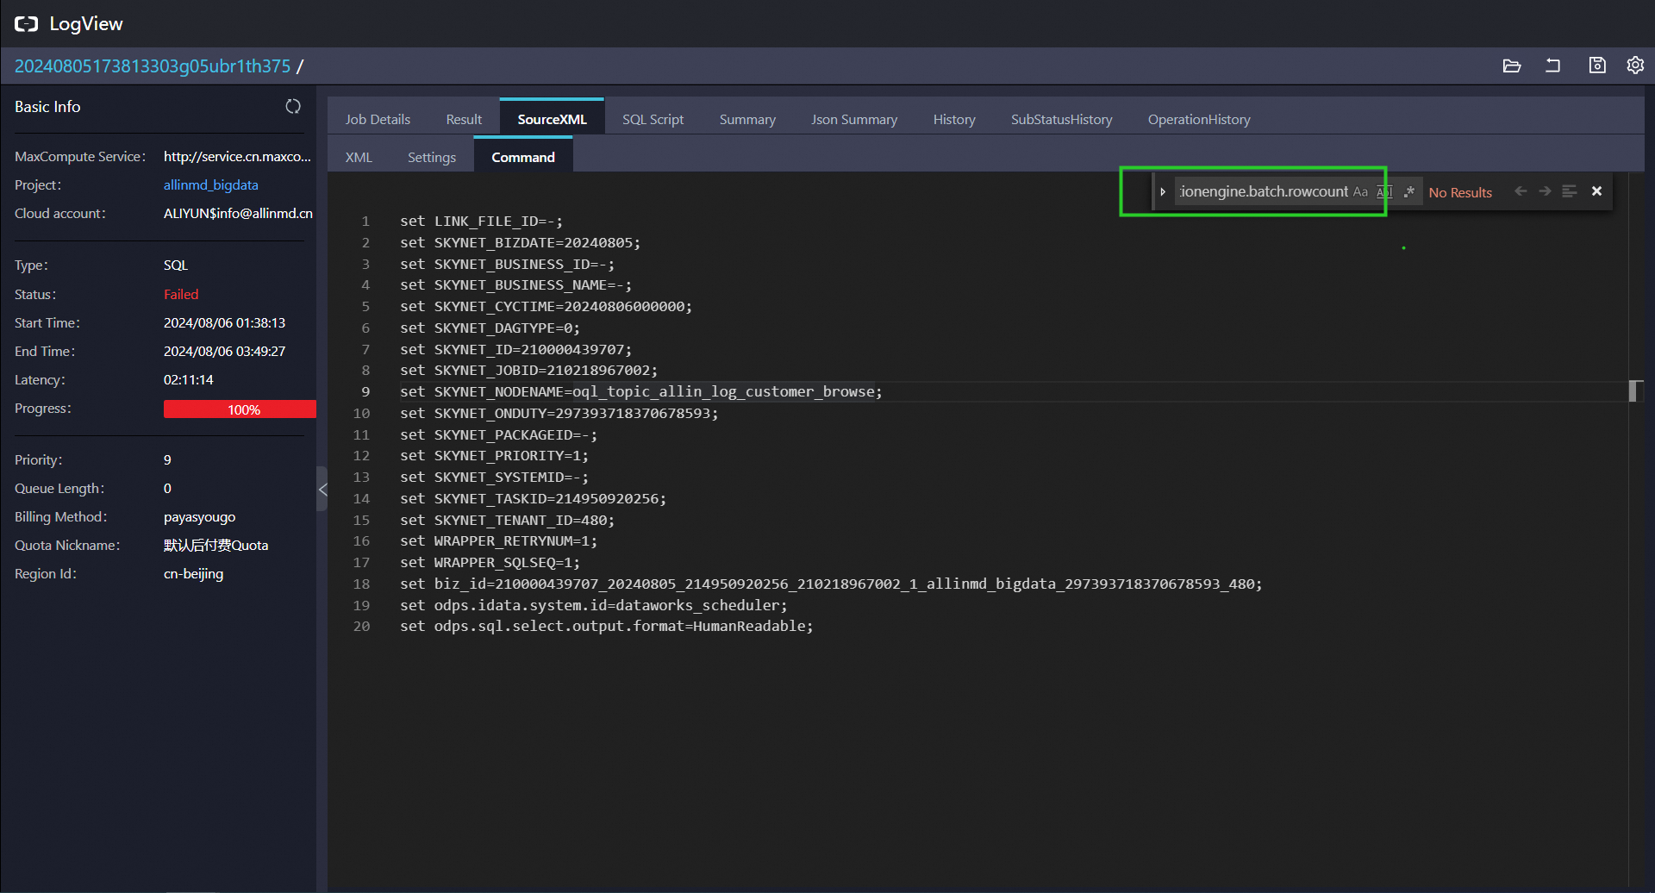This screenshot has width=1655, height=893.
Task: Expand the replace toggle in find widget
Action: [x=1163, y=191]
